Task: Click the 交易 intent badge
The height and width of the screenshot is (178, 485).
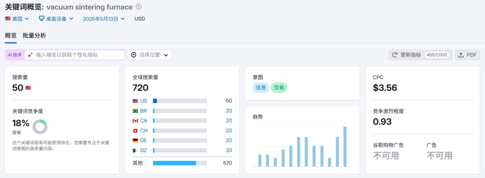Action: coord(279,88)
